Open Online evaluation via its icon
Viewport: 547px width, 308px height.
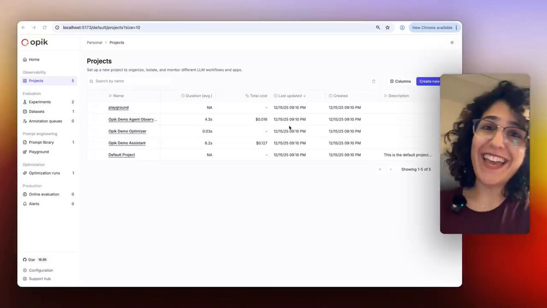click(25, 194)
